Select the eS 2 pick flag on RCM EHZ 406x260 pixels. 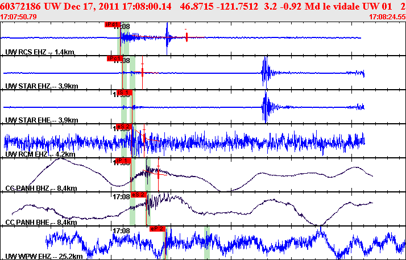123,127
